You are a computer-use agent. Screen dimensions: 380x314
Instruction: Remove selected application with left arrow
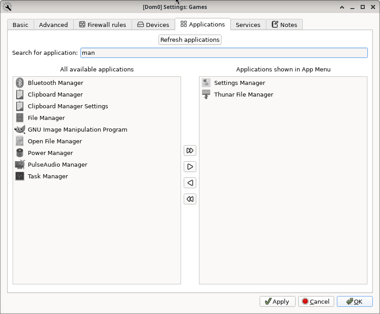click(190, 183)
